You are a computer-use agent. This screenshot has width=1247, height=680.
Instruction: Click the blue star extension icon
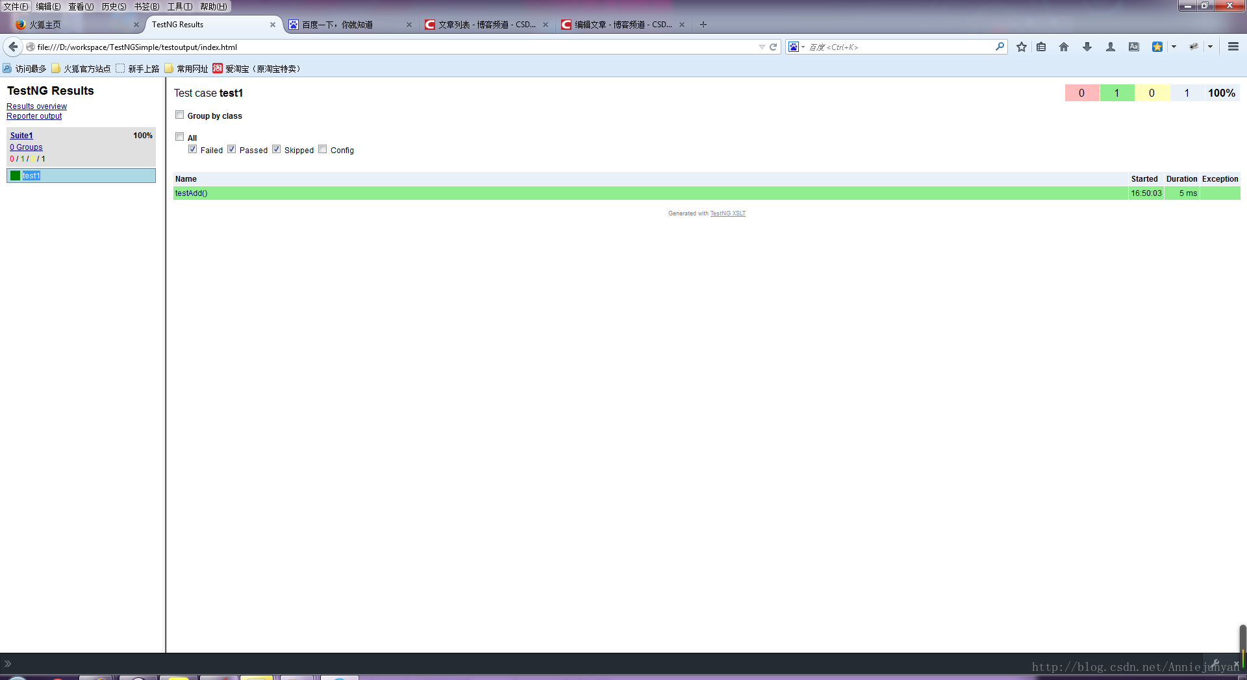1157,47
